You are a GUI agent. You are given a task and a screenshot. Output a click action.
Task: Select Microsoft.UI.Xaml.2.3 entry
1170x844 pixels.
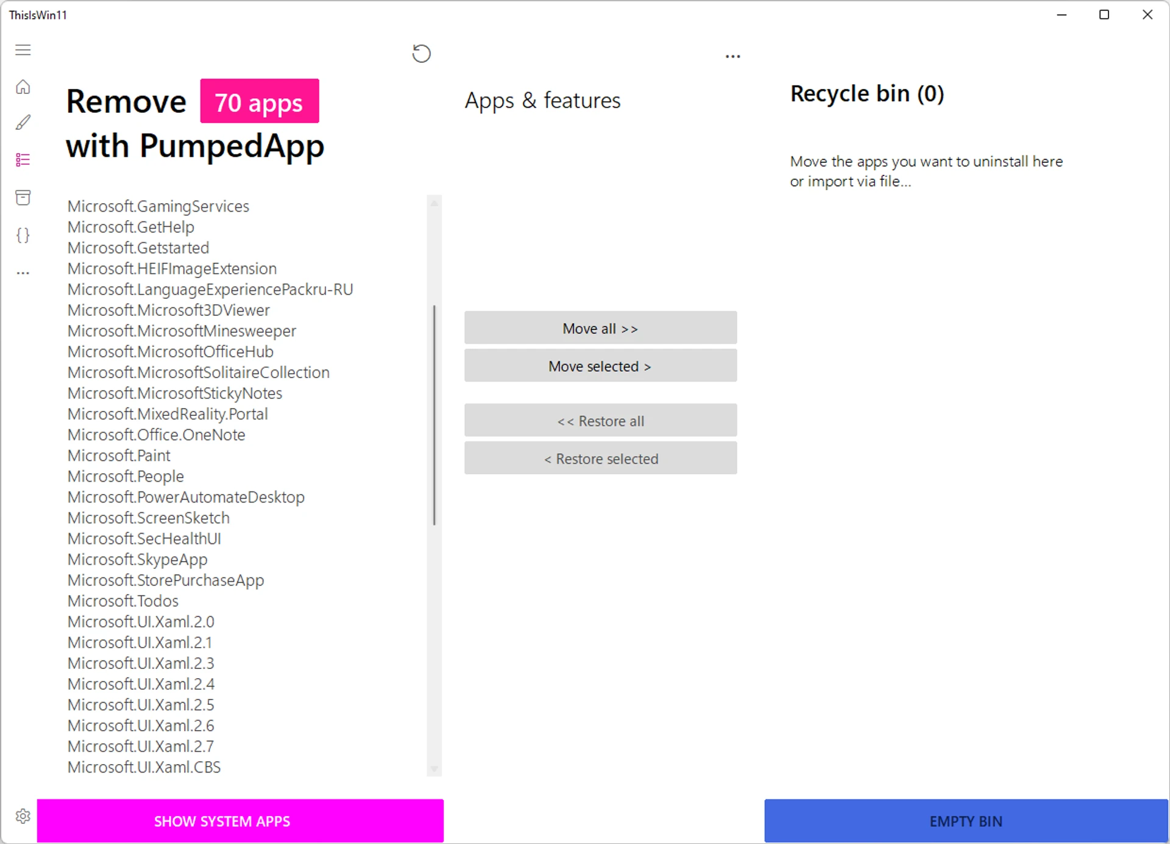(141, 663)
